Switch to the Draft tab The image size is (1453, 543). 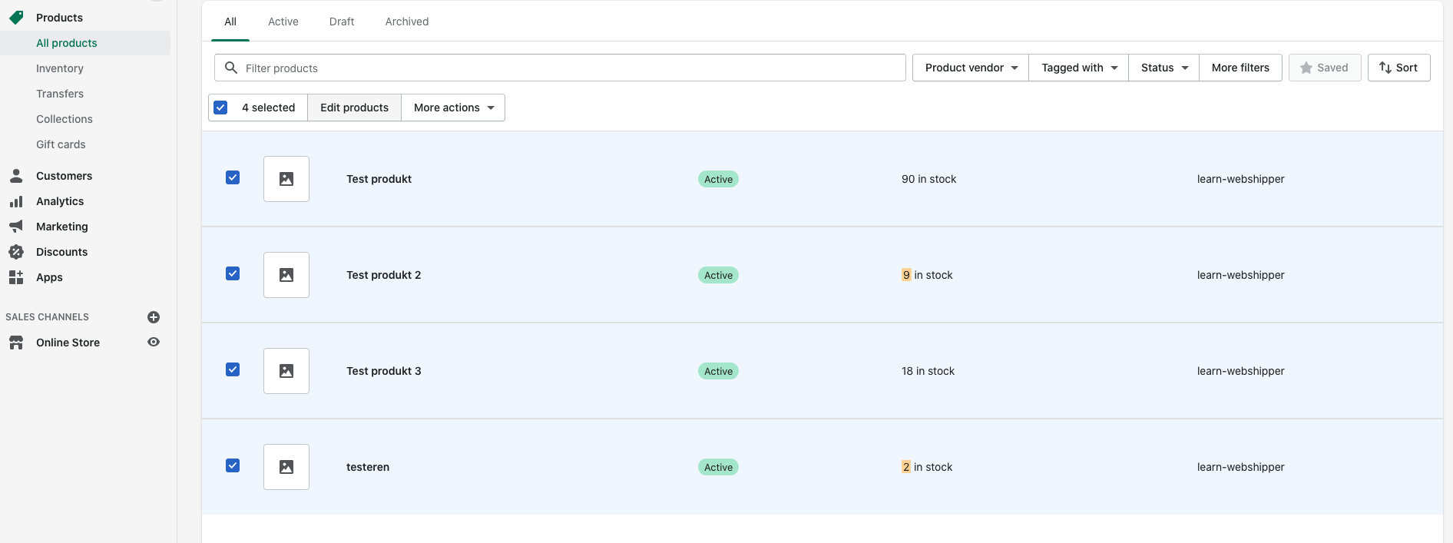click(x=342, y=22)
